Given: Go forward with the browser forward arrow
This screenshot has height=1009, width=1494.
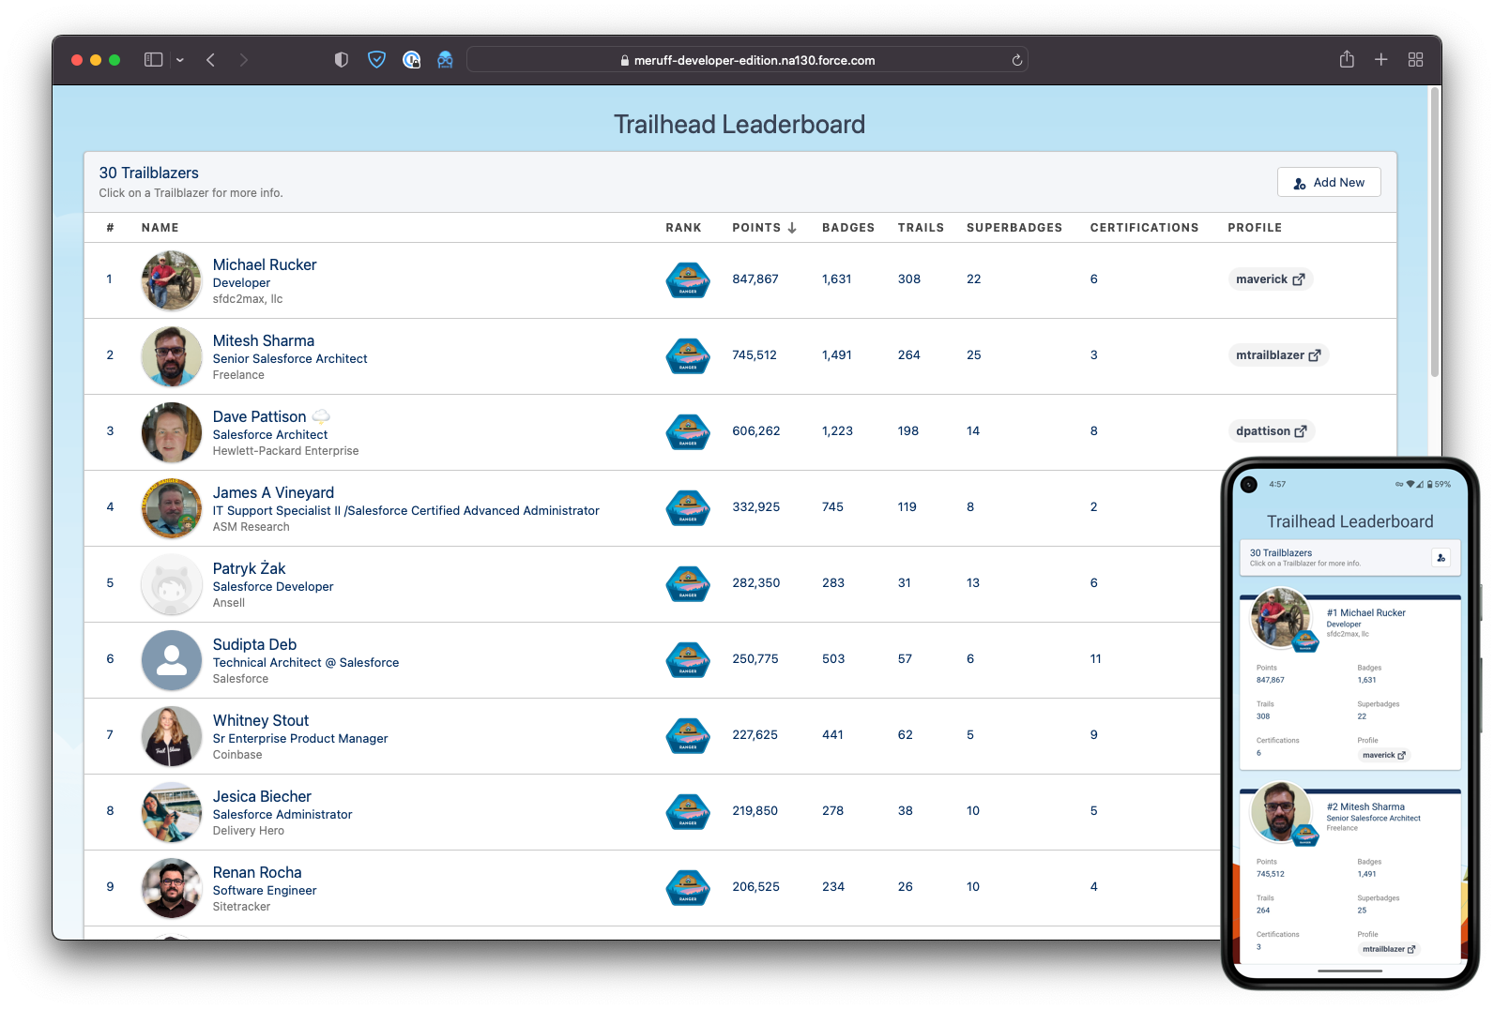Looking at the screenshot, I should [x=244, y=60].
